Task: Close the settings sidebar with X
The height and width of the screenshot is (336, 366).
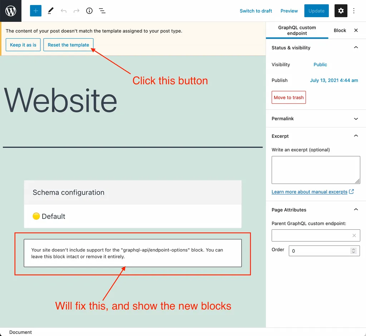Action: tap(356, 30)
